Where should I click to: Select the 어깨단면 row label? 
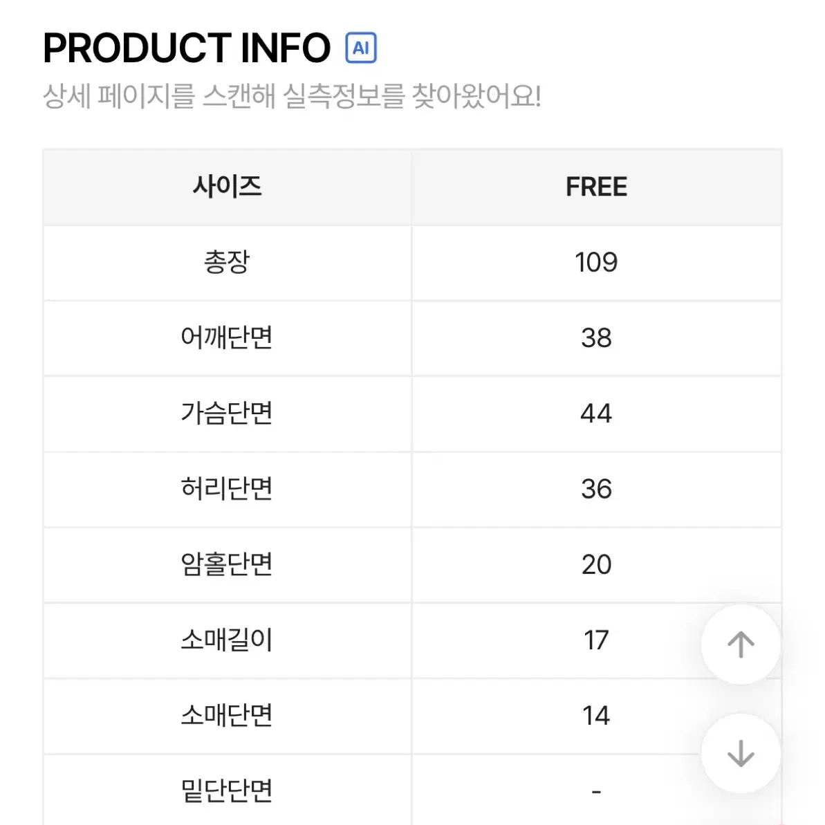click(x=228, y=337)
